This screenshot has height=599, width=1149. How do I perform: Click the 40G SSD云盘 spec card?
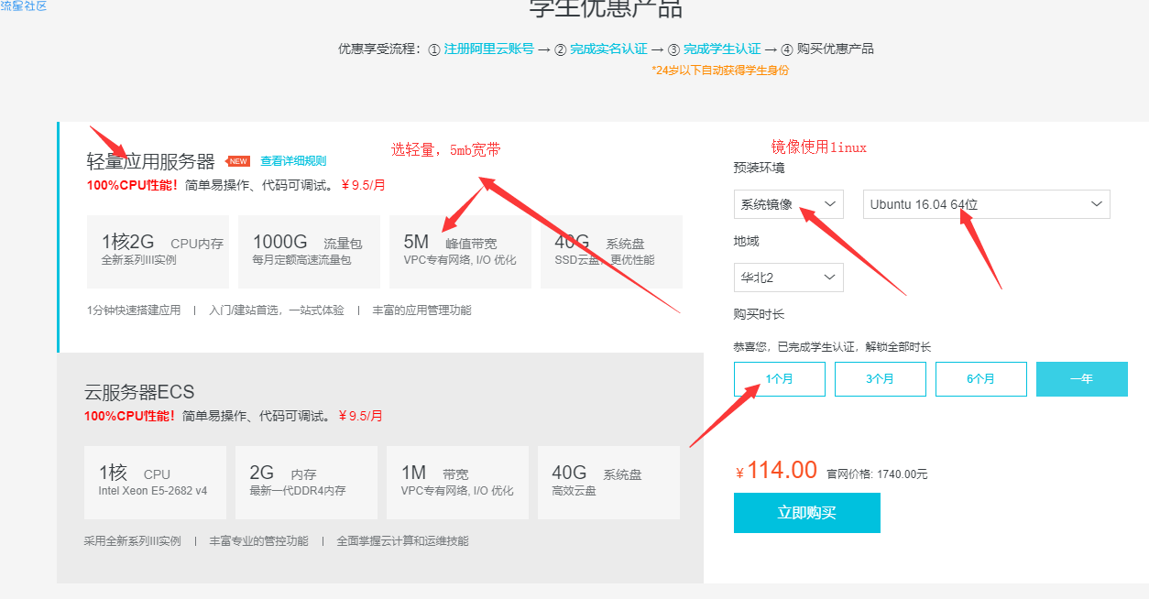click(611, 252)
